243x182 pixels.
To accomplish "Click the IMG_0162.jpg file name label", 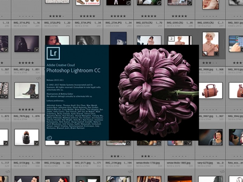I will tap(52, 163).
